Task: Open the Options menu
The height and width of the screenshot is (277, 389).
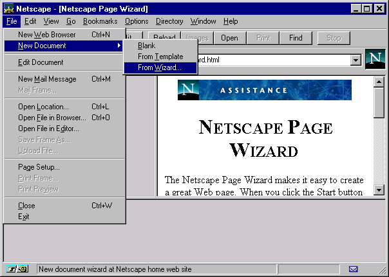Action: [137, 21]
